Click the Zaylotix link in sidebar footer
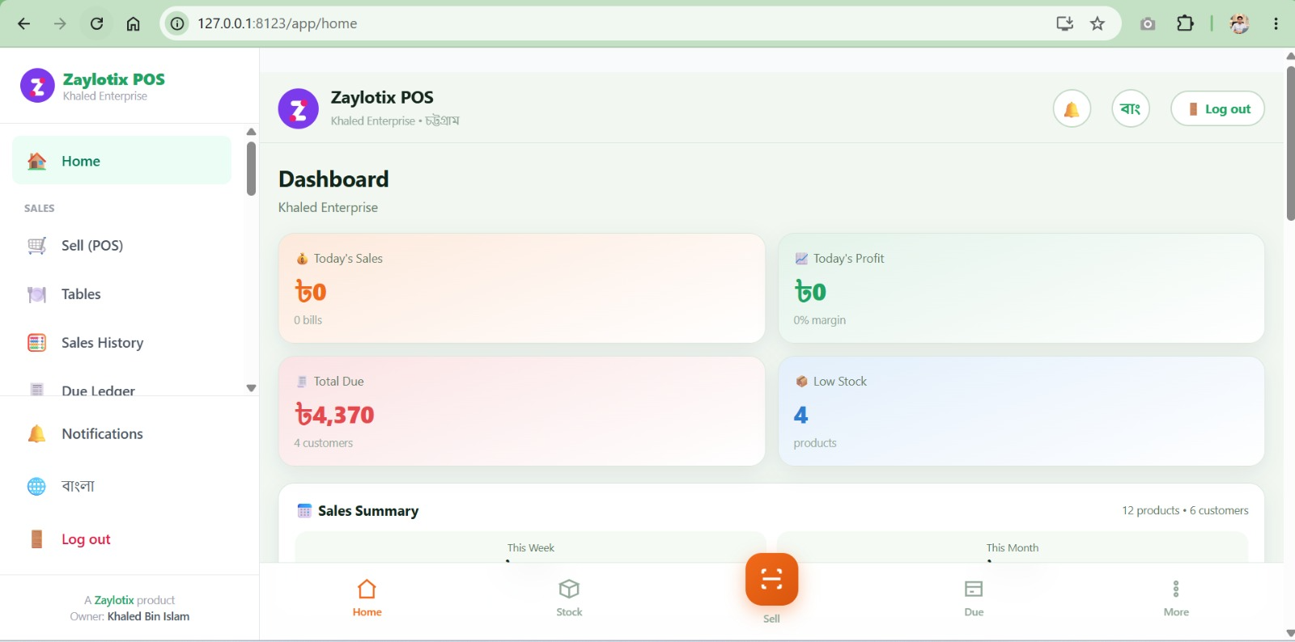 [114, 600]
